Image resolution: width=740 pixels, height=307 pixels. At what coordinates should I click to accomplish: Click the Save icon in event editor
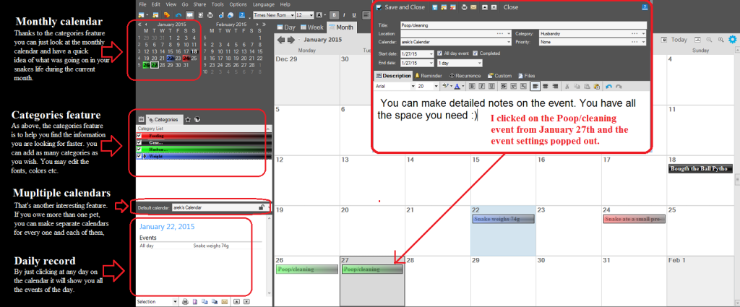tap(434, 7)
